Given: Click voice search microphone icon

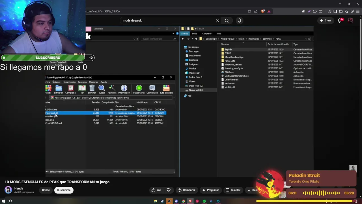Looking at the screenshot, I should coord(240,20).
